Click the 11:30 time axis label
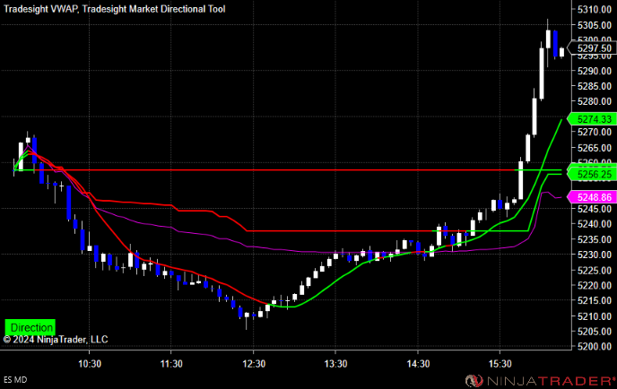This screenshot has height=389, width=617. coord(171,364)
